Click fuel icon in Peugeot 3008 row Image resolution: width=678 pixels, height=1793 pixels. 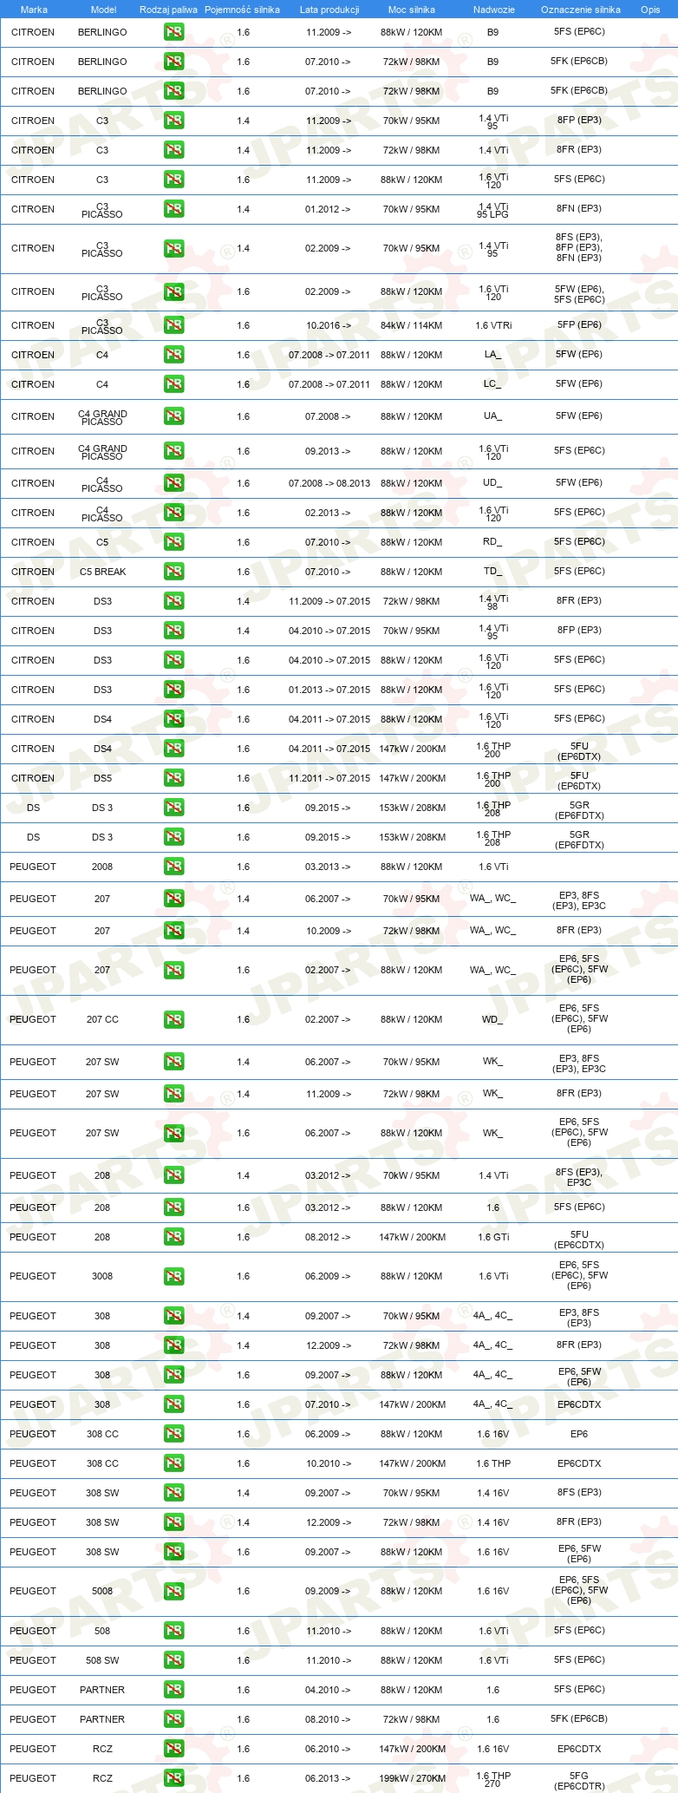click(173, 1276)
